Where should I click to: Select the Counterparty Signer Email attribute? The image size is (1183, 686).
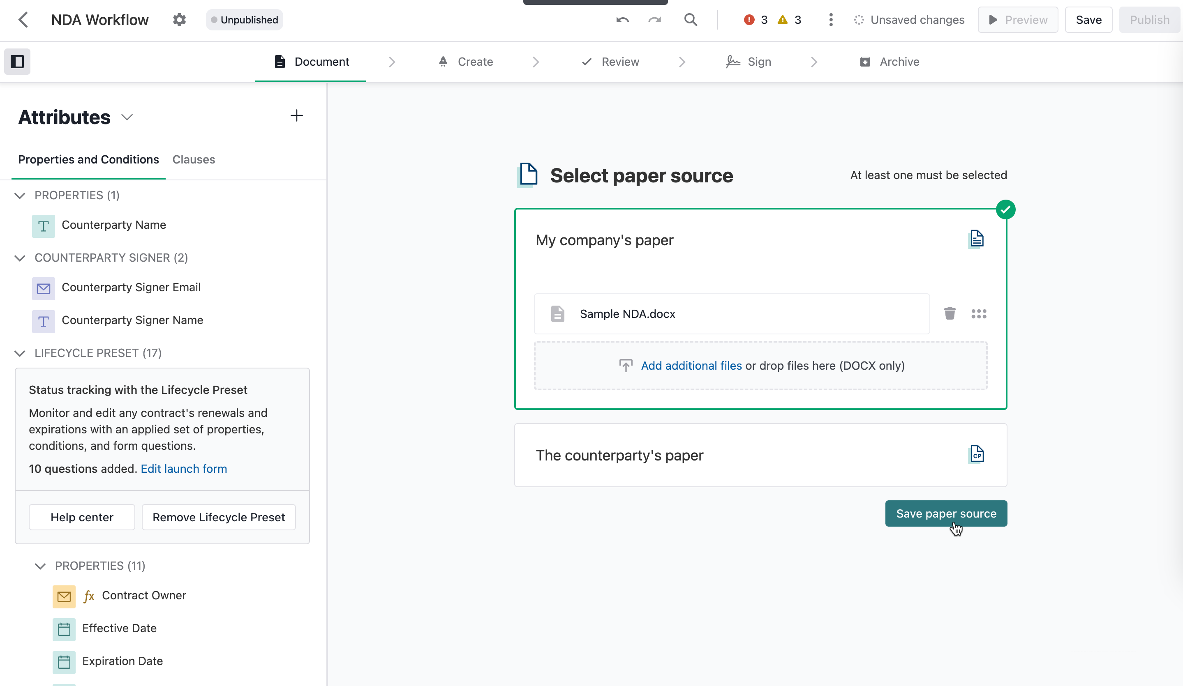(131, 287)
